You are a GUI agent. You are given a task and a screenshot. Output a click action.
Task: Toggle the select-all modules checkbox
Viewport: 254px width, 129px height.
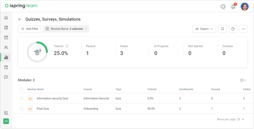(21, 89)
